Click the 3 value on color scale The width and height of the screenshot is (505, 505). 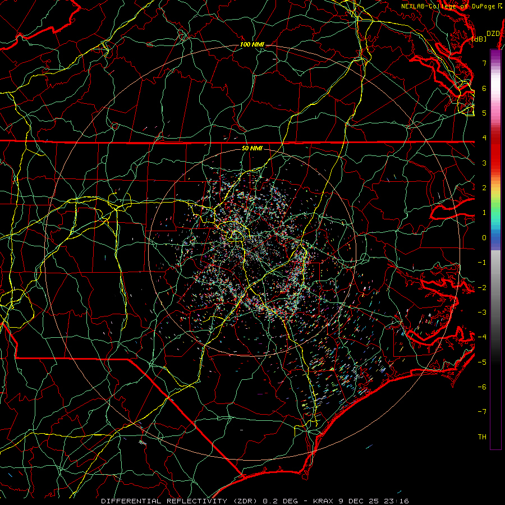[484, 163]
